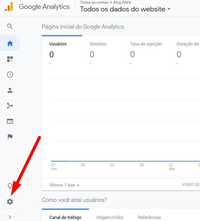
Task: Click the 'VISÃO GE' overview link
Action: (x=191, y=185)
